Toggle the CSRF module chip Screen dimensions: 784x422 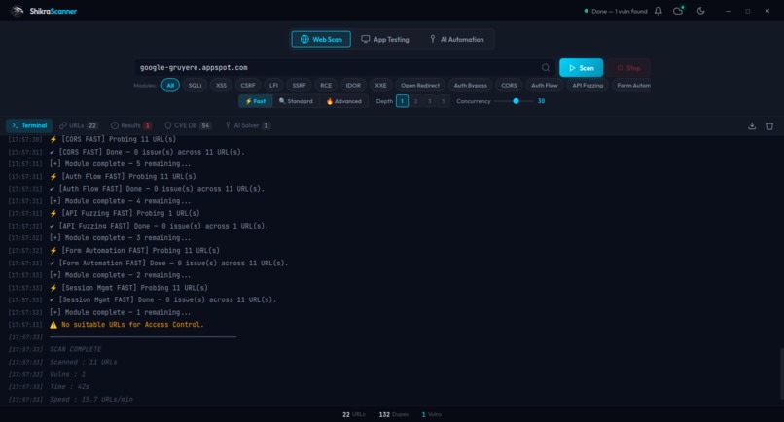tap(248, 85)
